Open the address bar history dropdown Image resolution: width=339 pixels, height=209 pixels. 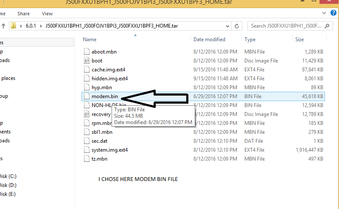pyautogui.click(x=227, y=26)
